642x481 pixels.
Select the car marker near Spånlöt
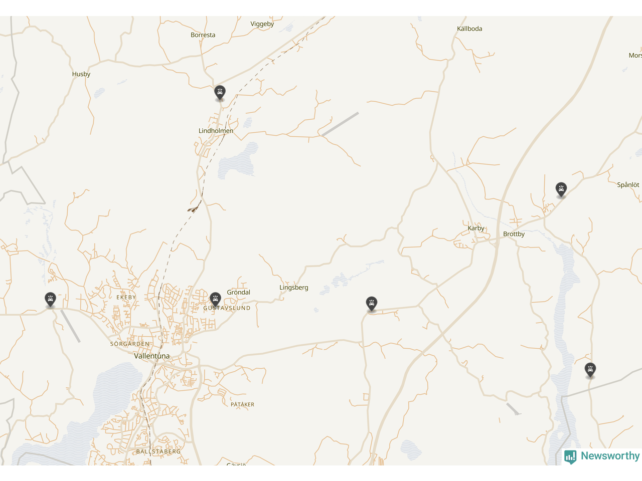[561, 190]
